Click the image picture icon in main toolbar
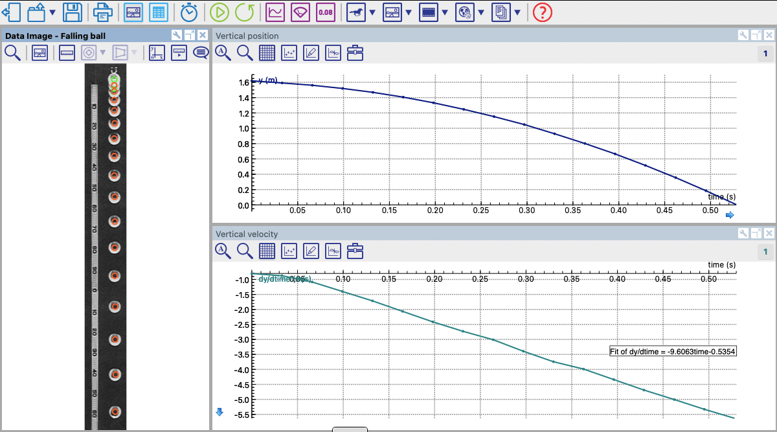This screenshot has width=777, height=432. tap(392, 12)
